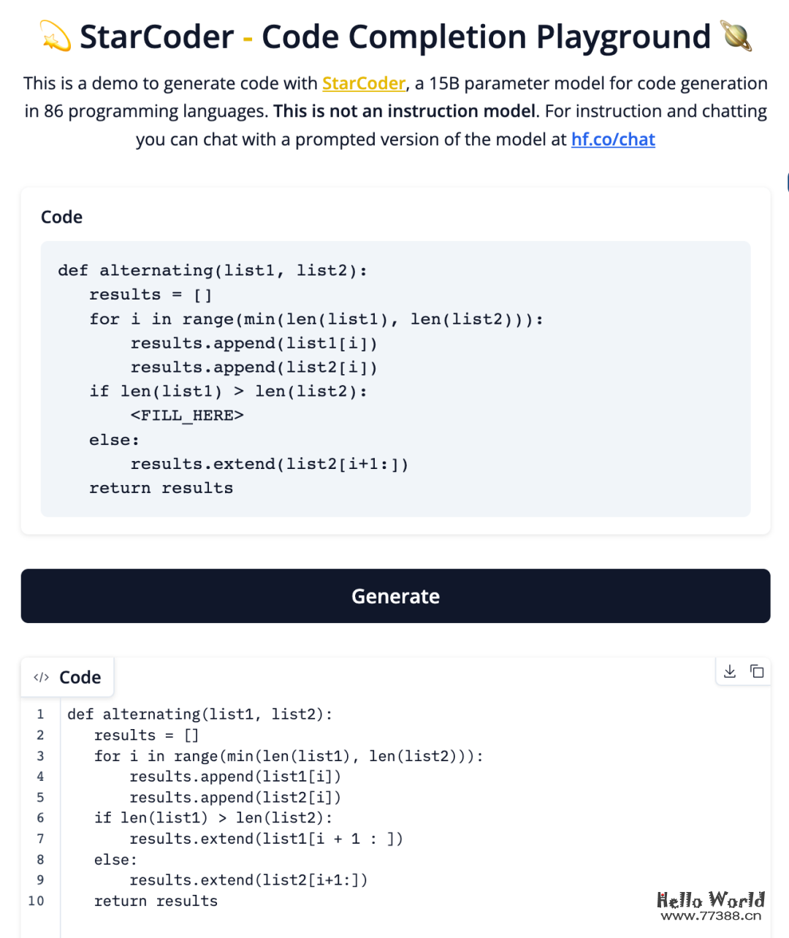This screenshot has height=938, width=789.
Task: Click the <FILL_HERE> placeholder in code input
Action: 187,416
